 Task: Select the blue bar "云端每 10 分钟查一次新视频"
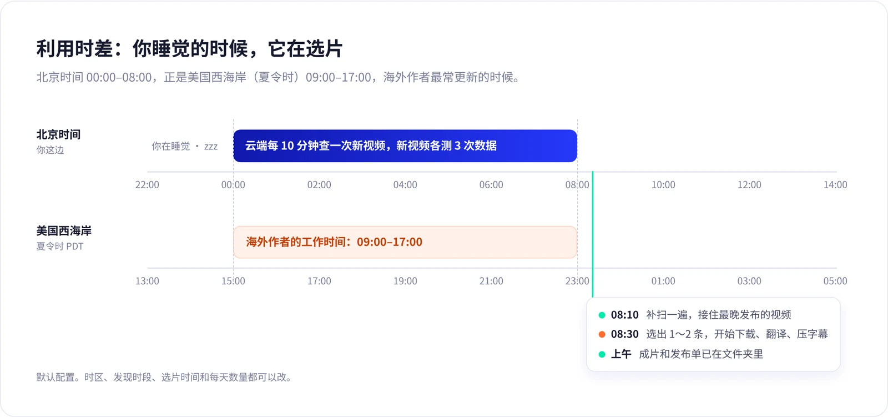(x=405, y=146)
